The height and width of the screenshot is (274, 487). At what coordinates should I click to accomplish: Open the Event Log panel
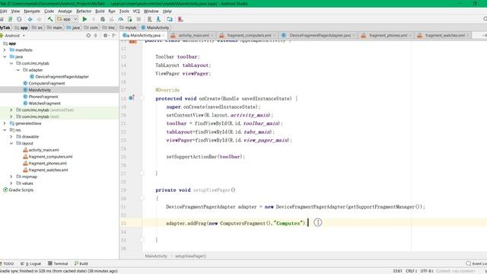click(476, 263)
